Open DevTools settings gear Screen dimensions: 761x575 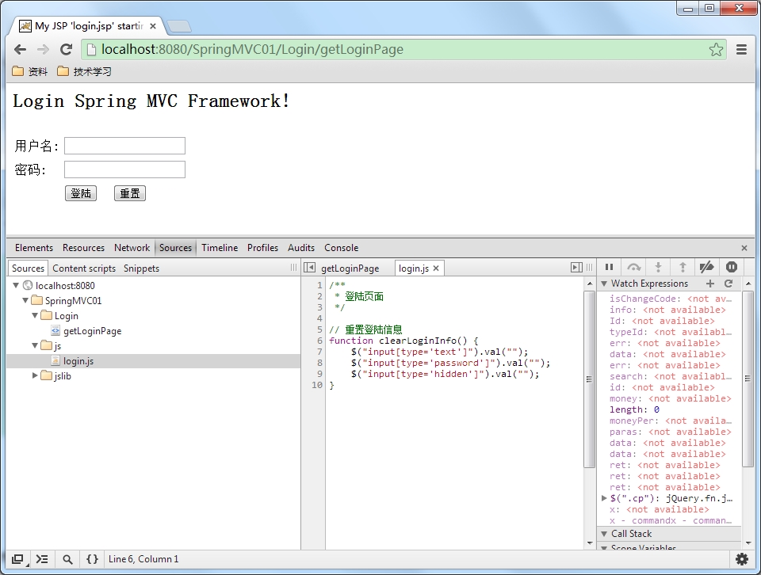(742, 559)
